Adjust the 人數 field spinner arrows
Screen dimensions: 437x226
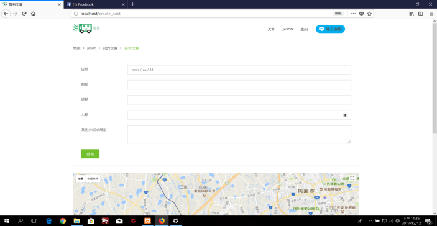(345, 115)
